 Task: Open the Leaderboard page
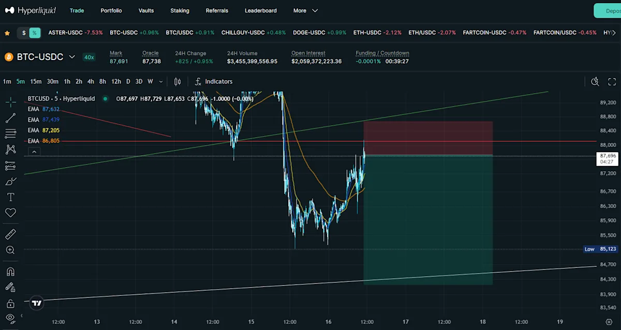click(x=260, y=10)
